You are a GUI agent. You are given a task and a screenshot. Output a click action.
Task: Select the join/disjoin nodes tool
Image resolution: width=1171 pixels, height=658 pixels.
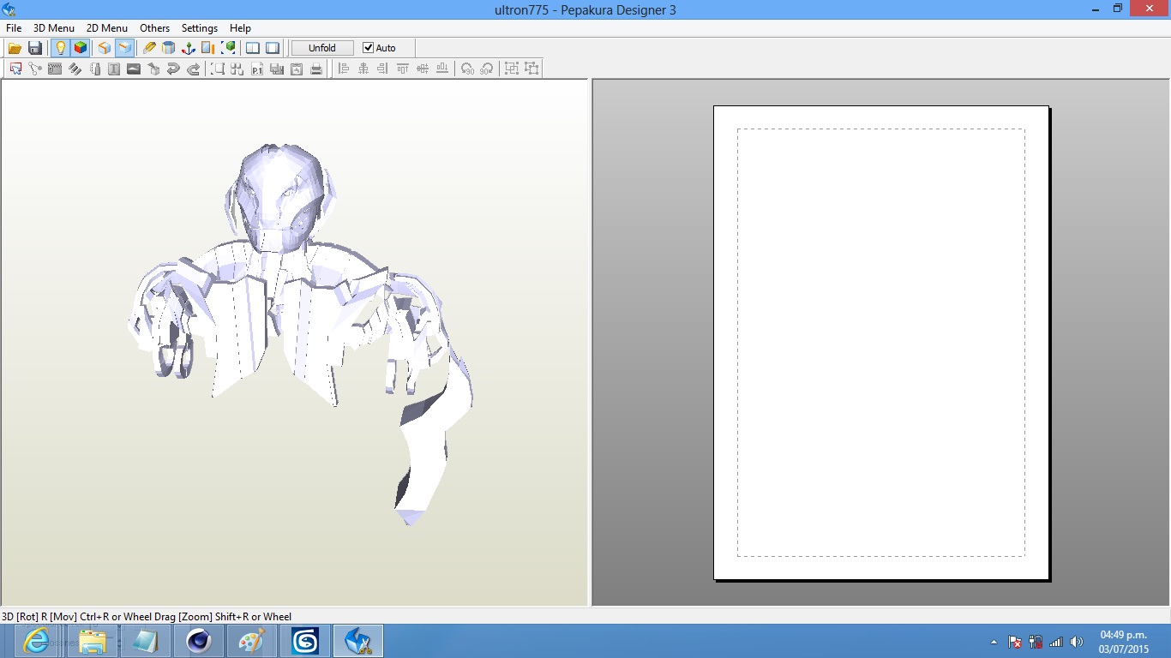point(35,69)
